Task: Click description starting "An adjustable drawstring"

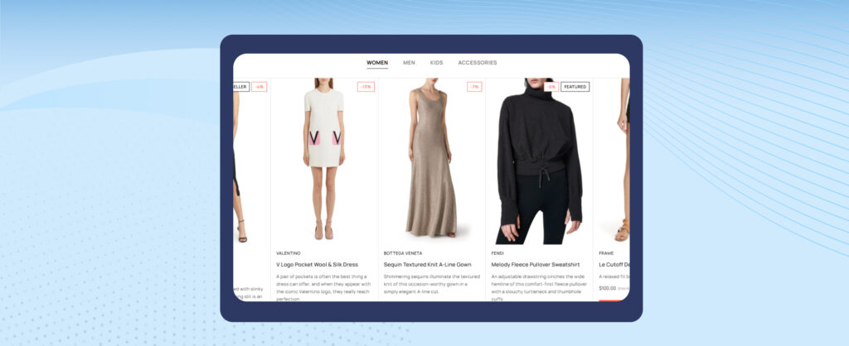Action: point(539,287)
